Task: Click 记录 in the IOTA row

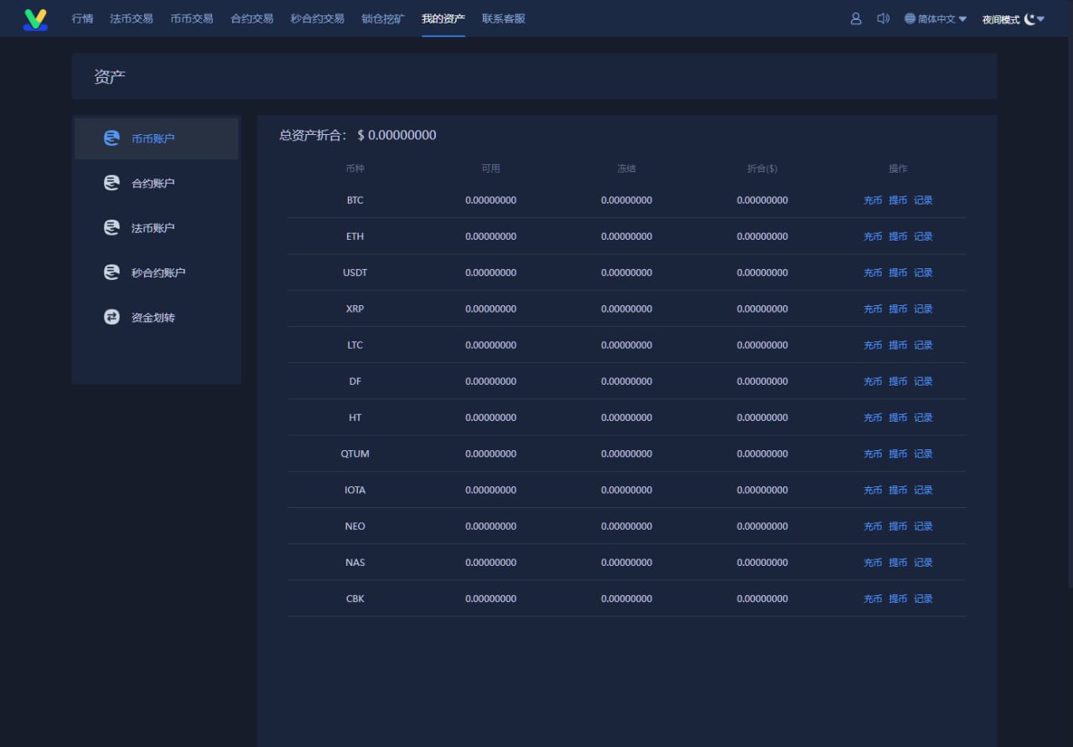Action: (923, 490)
